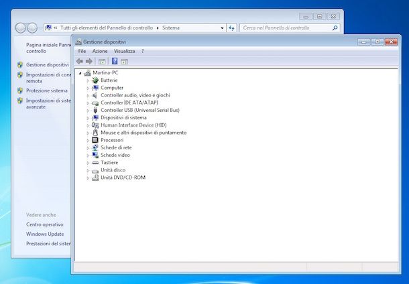Click the magnifier search icon in Control Panel
Screen dimensions: 409x284
[x=335, y=28]
